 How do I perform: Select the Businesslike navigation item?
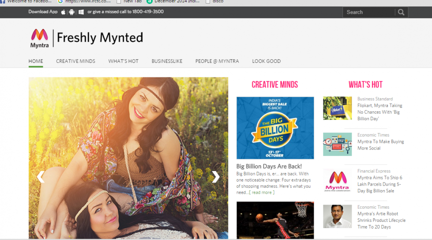tap(167, 61)
